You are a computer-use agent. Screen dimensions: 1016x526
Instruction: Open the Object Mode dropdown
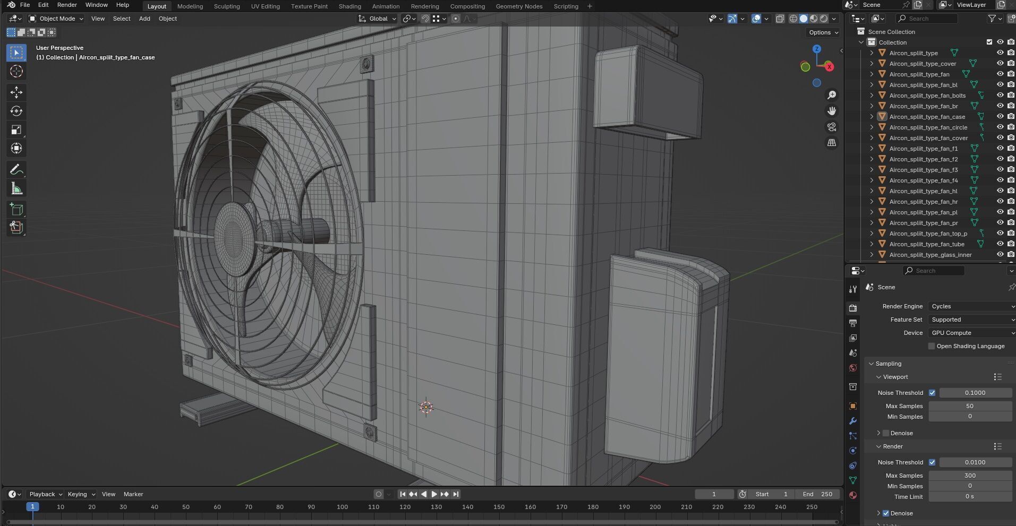coord(56,19)
